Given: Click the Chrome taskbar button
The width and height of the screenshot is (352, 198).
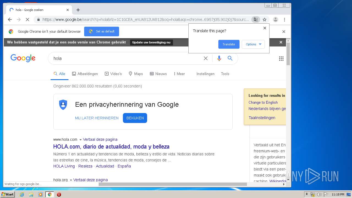Looking at the screenshot, I should click(50, 194).
